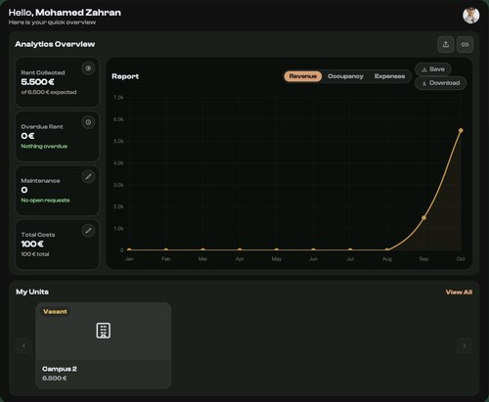This screenshot has height=402, width=489.
Task: Open the View All units link
Action: pos(459,292)
